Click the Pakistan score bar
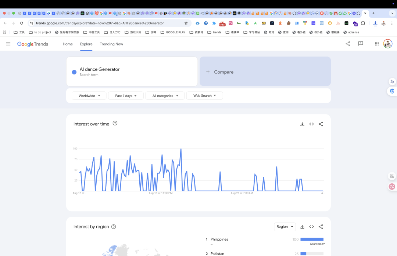 (x=312, y=254)
